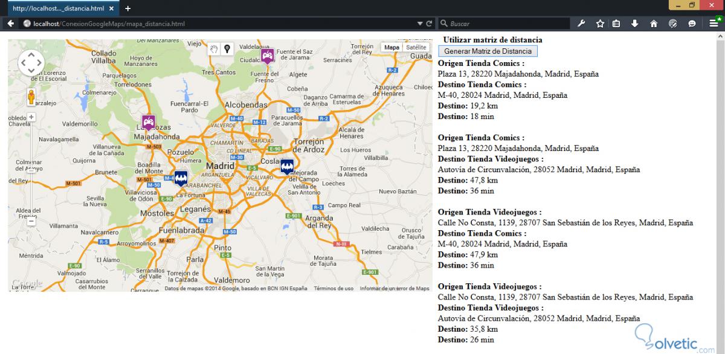Click the localhost address bar
Screen dimensions: 725x354
224,24
